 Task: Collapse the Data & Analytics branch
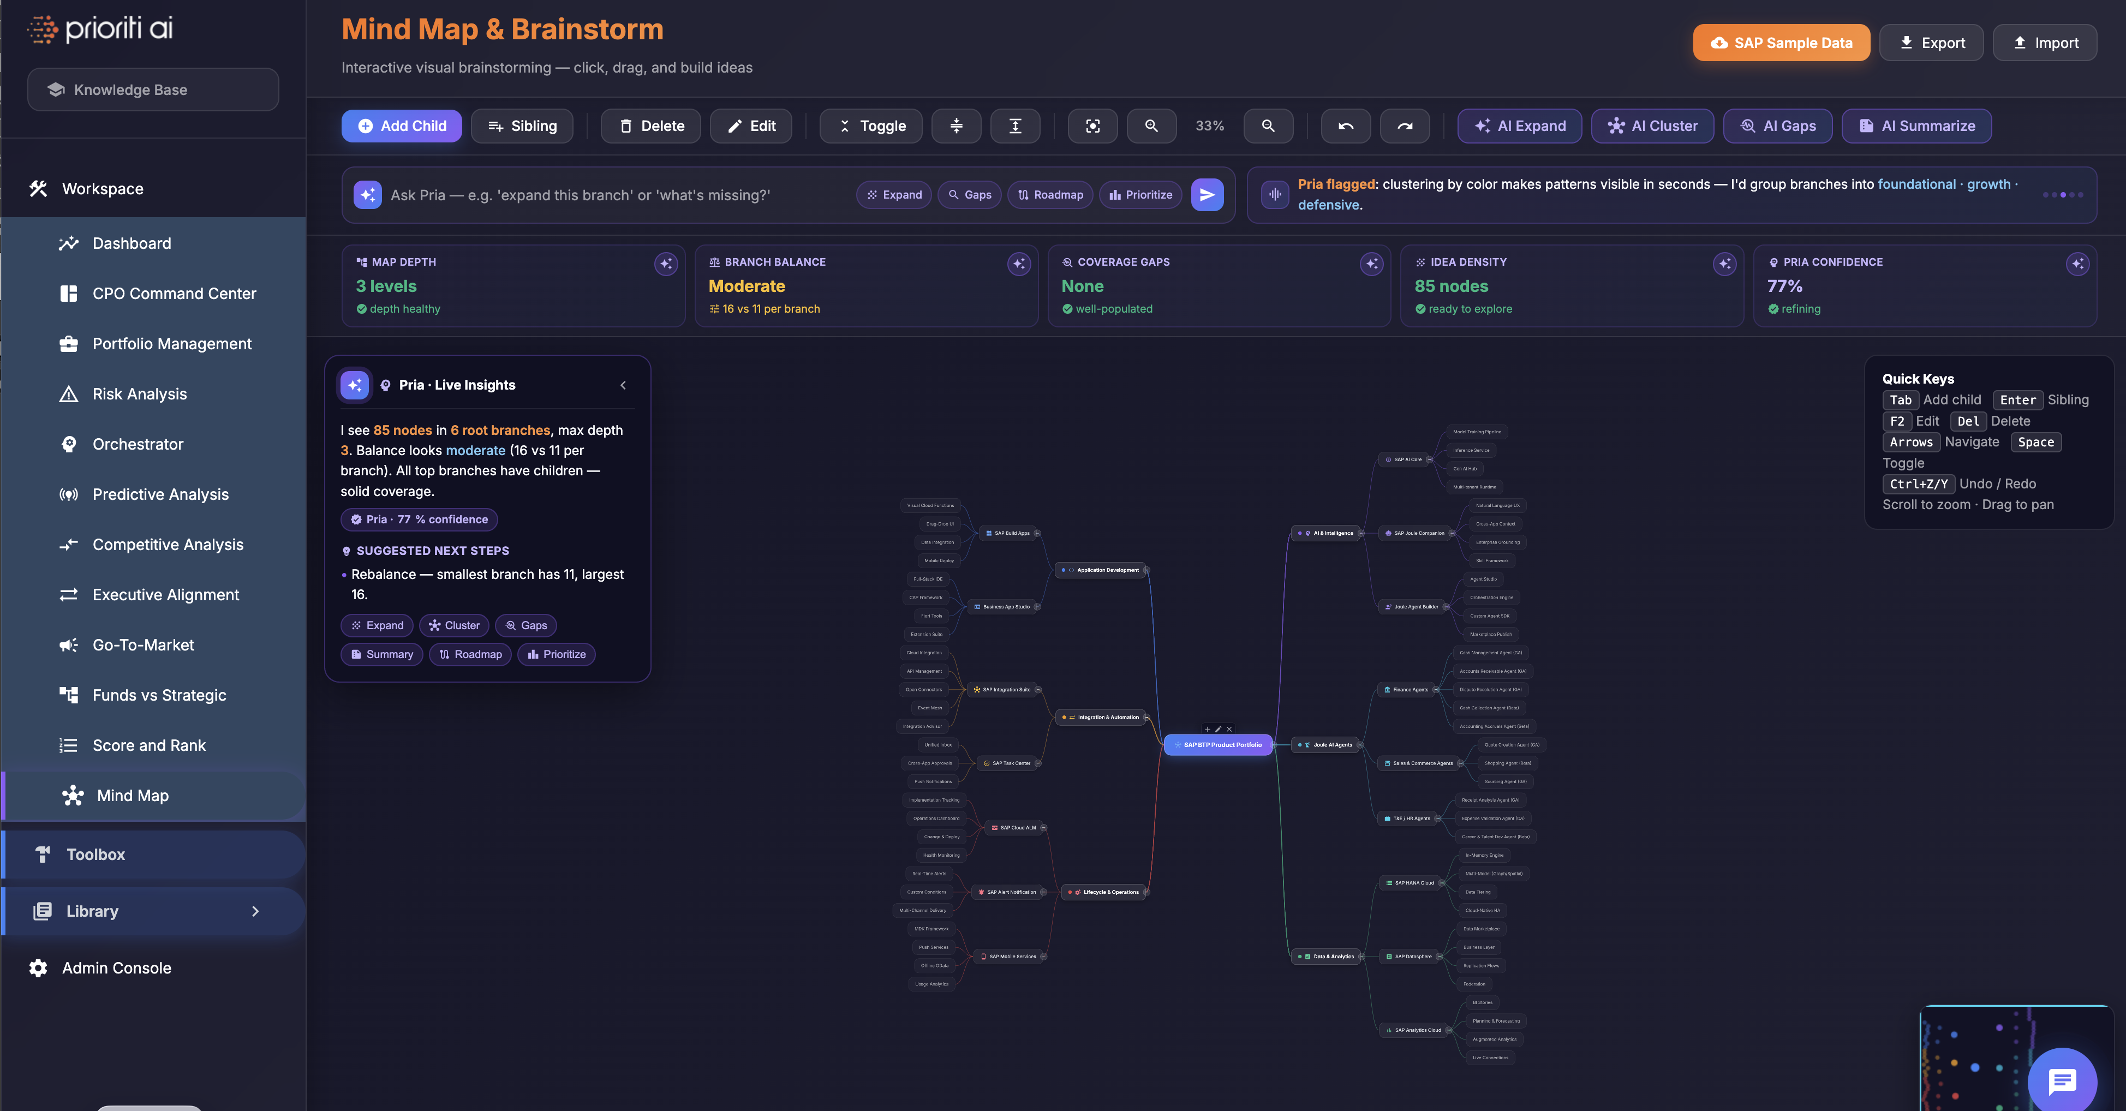pos(1361,957)
